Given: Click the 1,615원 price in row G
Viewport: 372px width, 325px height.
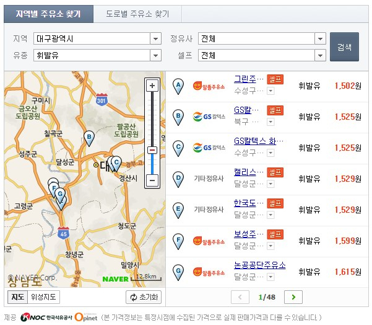Looking at the screenshot, I should (x=348, y=272).
